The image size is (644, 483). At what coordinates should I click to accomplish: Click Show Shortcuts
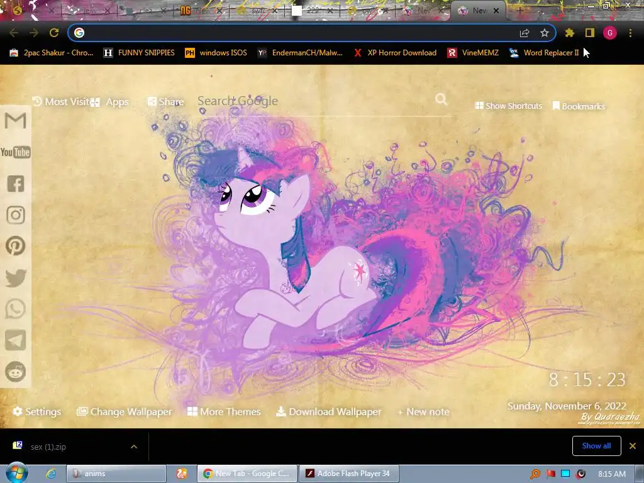click(x=508, y=106)
